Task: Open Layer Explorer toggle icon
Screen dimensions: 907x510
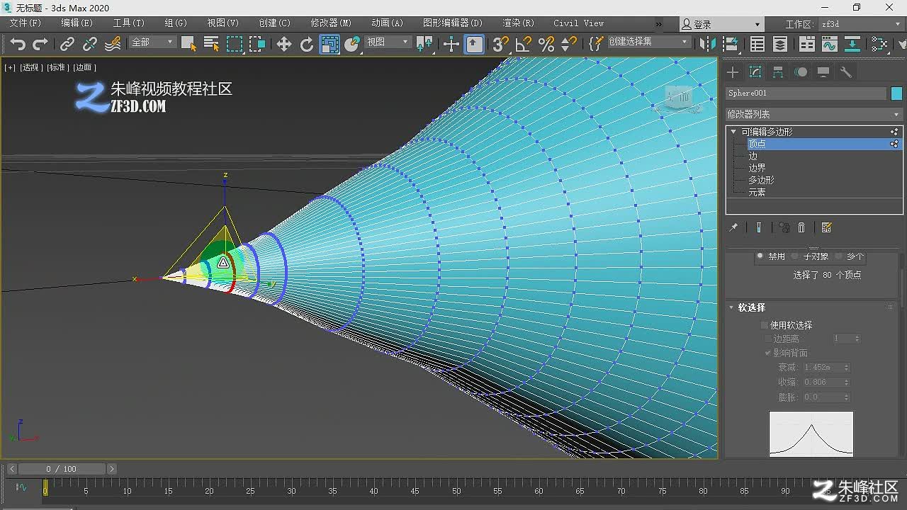Action: [780, 44]
